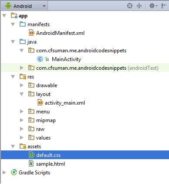Select the java label

click(32, 42)
